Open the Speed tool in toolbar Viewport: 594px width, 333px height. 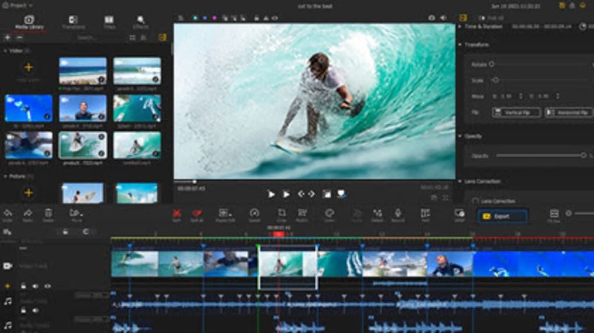click(x=254, y=213)
